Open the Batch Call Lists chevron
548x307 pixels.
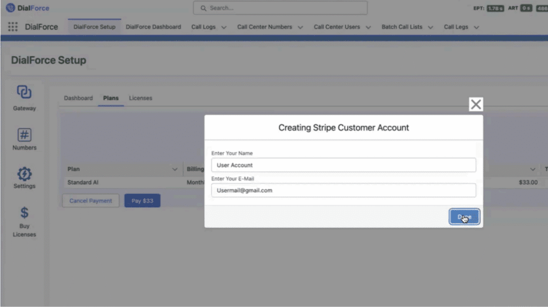(x=430, y=27)
